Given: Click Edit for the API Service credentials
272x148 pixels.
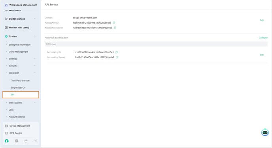Looking at the screenshot, I should 262,20.
